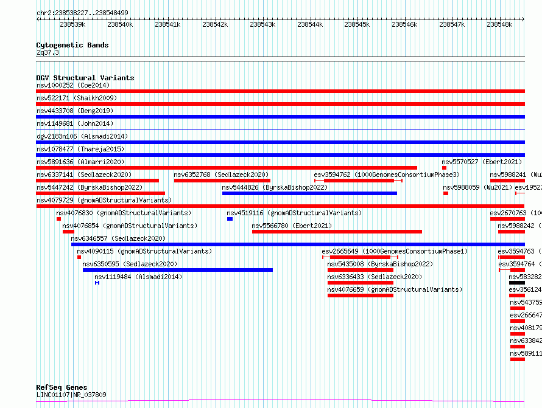Select the chr2:238538227..238548499 coordinate text
The image size is (542, 408).
pos(82,13)
